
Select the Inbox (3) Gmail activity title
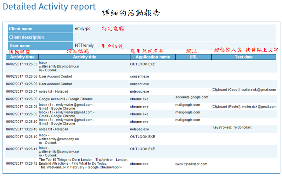coord(66,122)
